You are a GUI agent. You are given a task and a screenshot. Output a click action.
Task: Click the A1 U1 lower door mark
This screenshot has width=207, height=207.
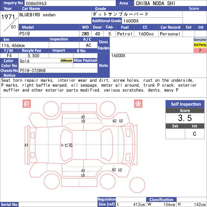[83, 173]
